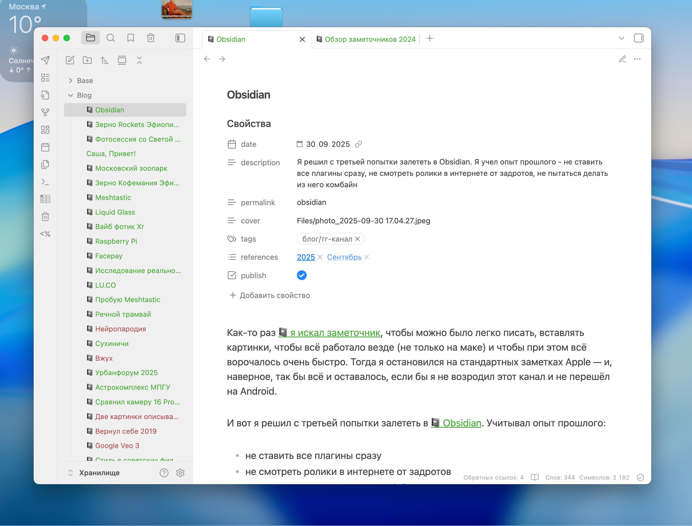Screen dimensions: 692x526
Task: Click Добавить свойство to add property
Action: click(x=269, y=295)
